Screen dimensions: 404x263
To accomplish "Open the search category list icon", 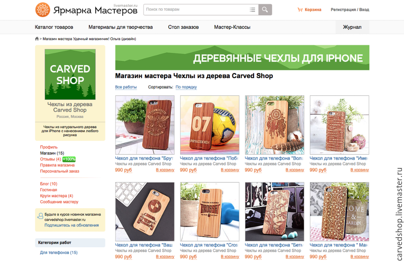I will tap(253, 10).
